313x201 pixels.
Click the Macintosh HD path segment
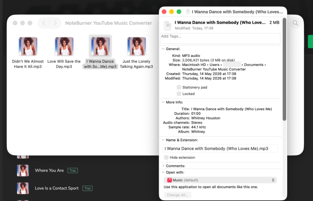[x=194, y=65]
